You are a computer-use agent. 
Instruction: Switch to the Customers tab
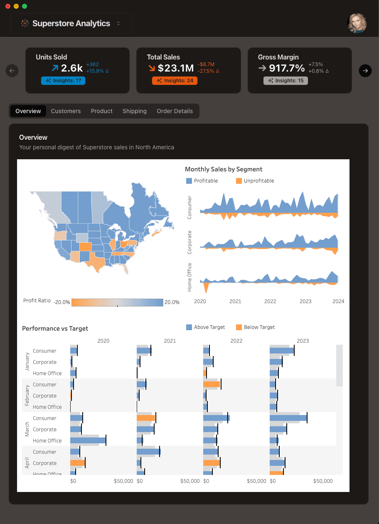66,111
